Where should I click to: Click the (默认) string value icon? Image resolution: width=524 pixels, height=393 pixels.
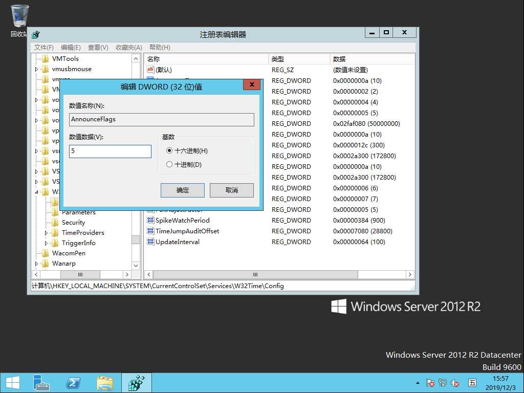(x=150, y=70)
